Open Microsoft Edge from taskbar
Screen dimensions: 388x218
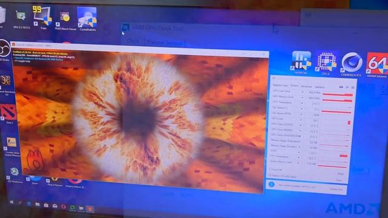28,203
